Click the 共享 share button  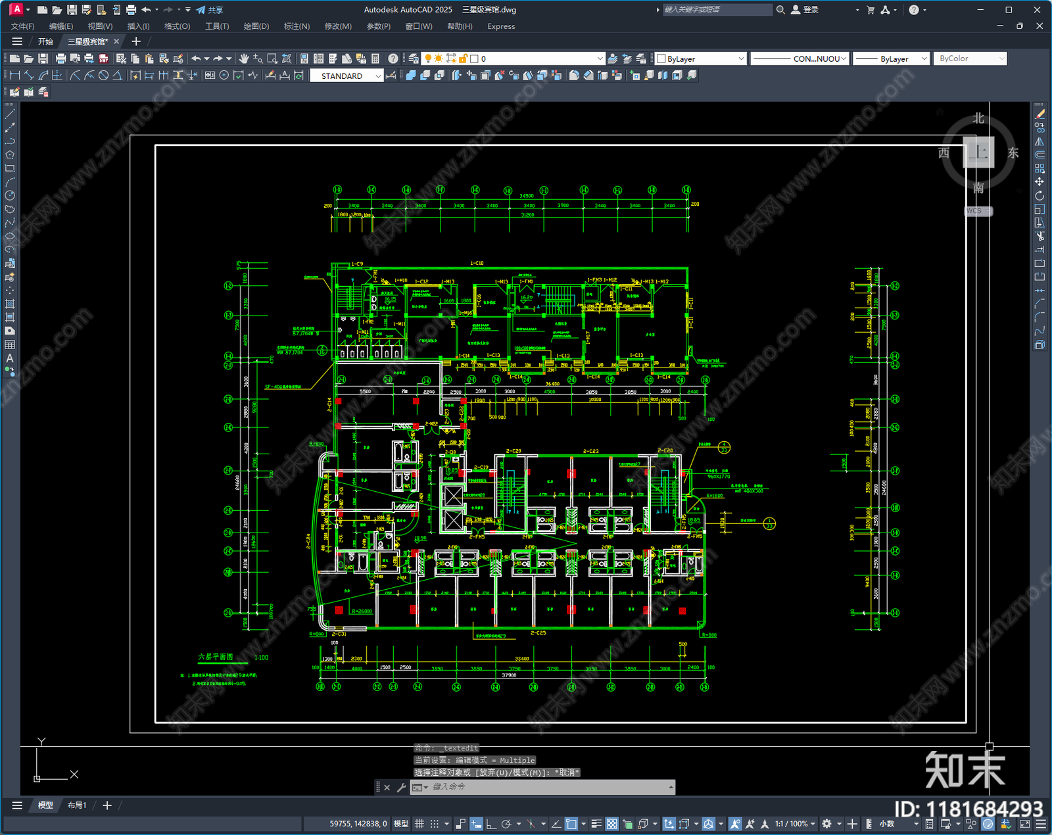[210, 10]
